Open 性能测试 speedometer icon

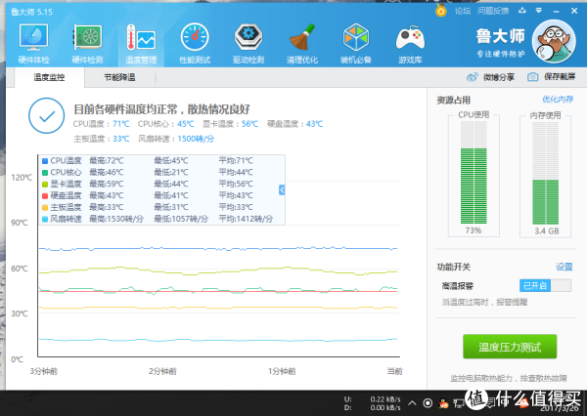195,37
